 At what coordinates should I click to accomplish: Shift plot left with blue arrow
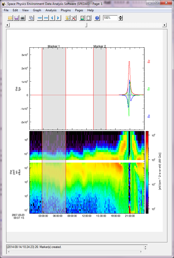tap(52, 18)
